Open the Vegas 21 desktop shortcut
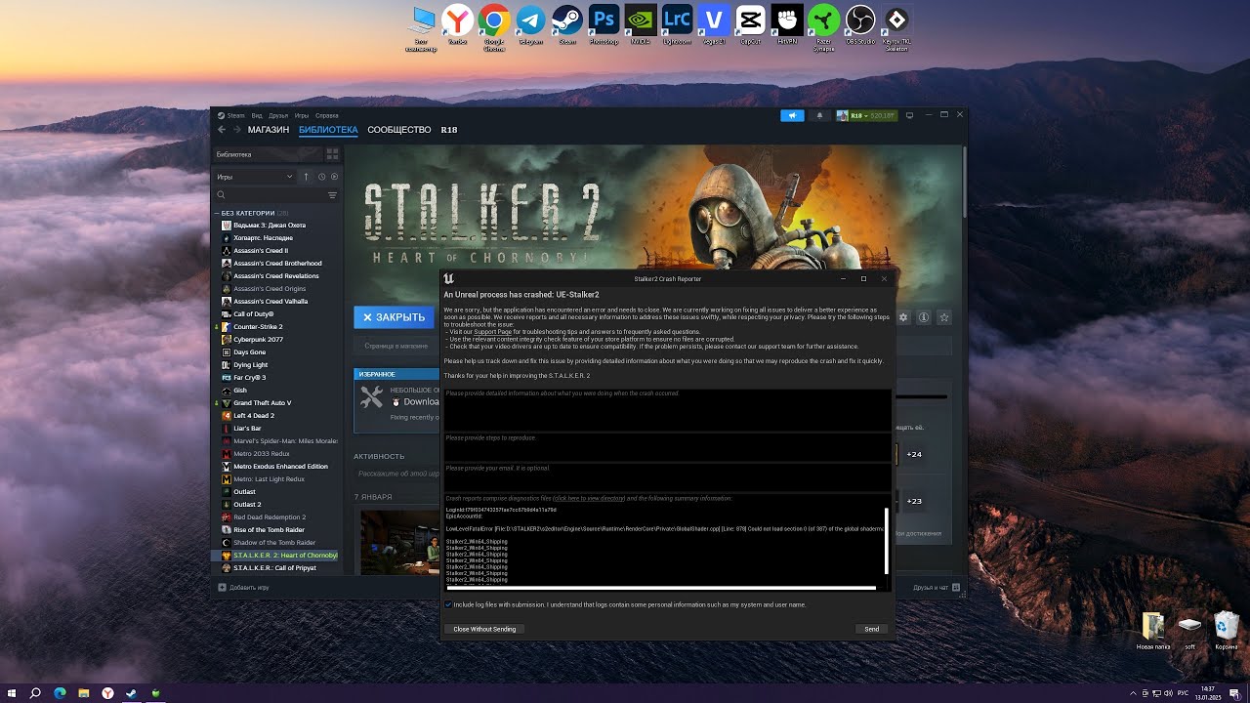Screen dimensions: 1250x703 pos(715,25)
